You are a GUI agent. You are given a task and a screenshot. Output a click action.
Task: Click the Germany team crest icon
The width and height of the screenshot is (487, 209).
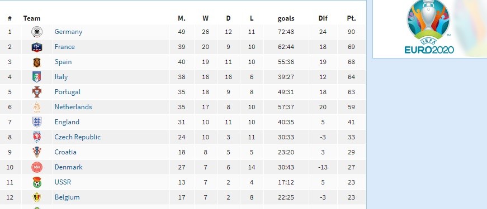coord(37,32)
